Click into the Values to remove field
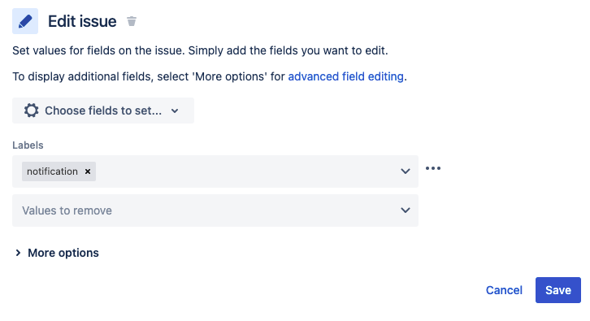590x321 pixels. [x=215, y=210]
